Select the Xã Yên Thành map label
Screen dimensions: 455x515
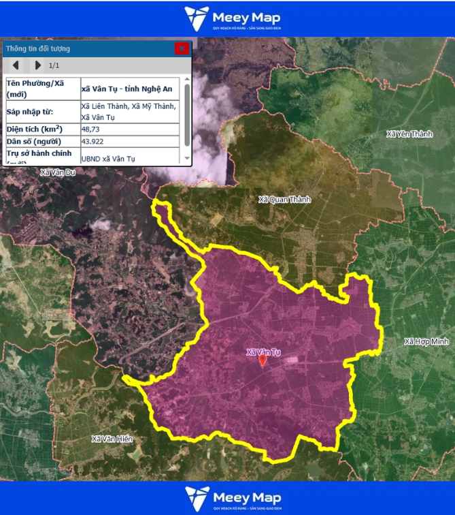point(409,134)
